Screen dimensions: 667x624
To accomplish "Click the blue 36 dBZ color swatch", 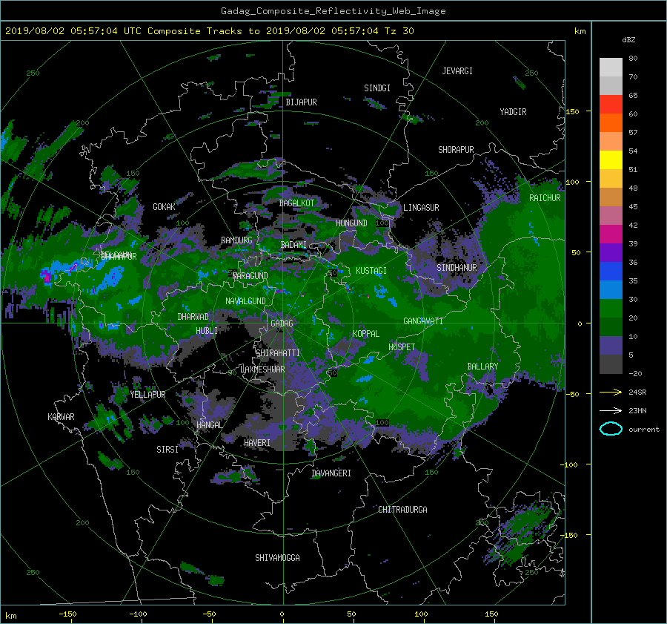I will (611, 272).
